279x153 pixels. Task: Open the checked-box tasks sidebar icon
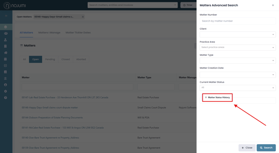5,65
